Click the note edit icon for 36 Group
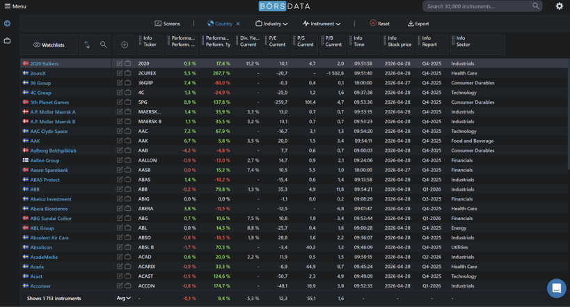 120,83
